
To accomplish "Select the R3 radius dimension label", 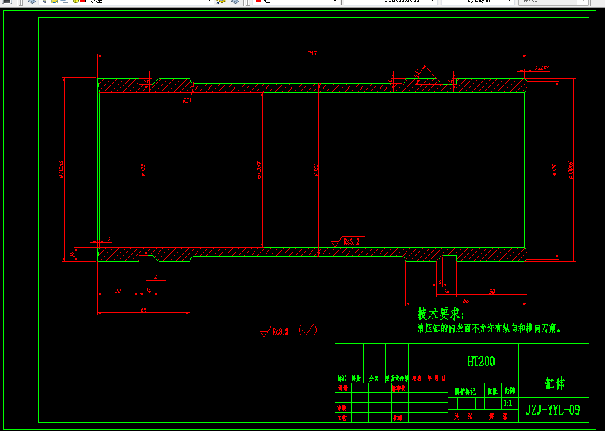I will click(187, 101).
